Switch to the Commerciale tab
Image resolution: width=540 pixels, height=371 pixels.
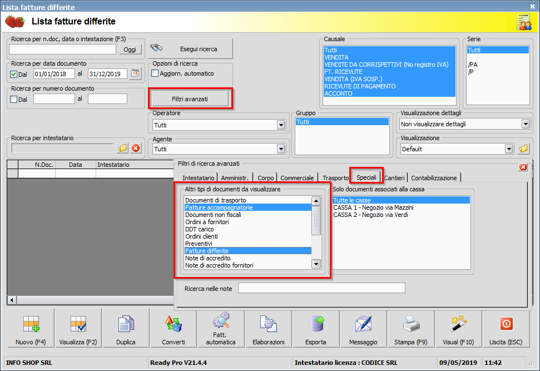click(297, 178)
